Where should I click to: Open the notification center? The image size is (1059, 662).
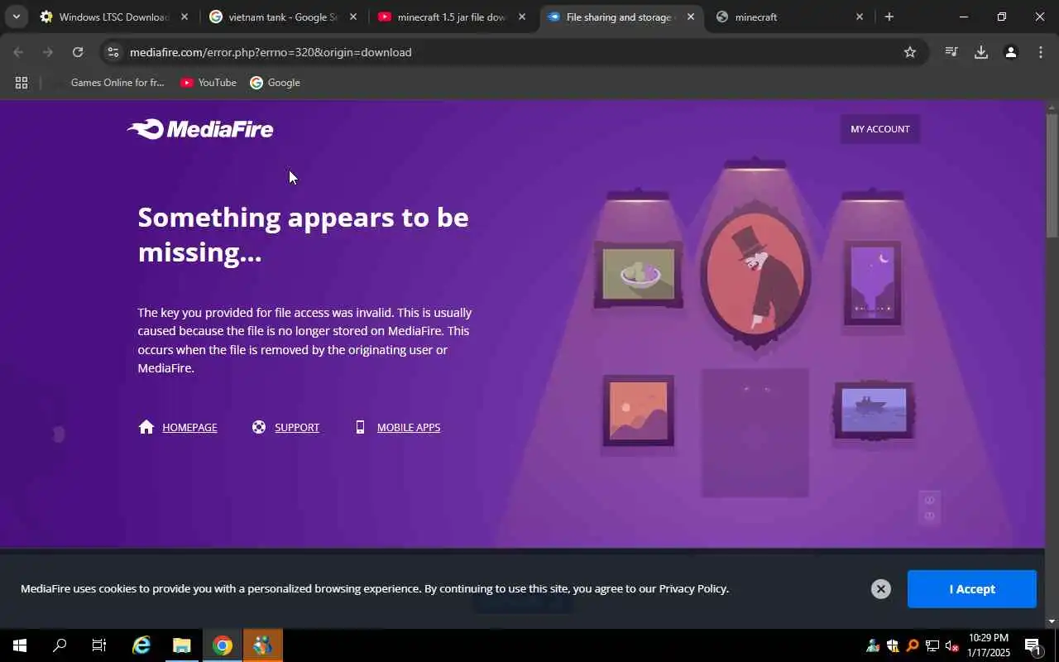1033,645
